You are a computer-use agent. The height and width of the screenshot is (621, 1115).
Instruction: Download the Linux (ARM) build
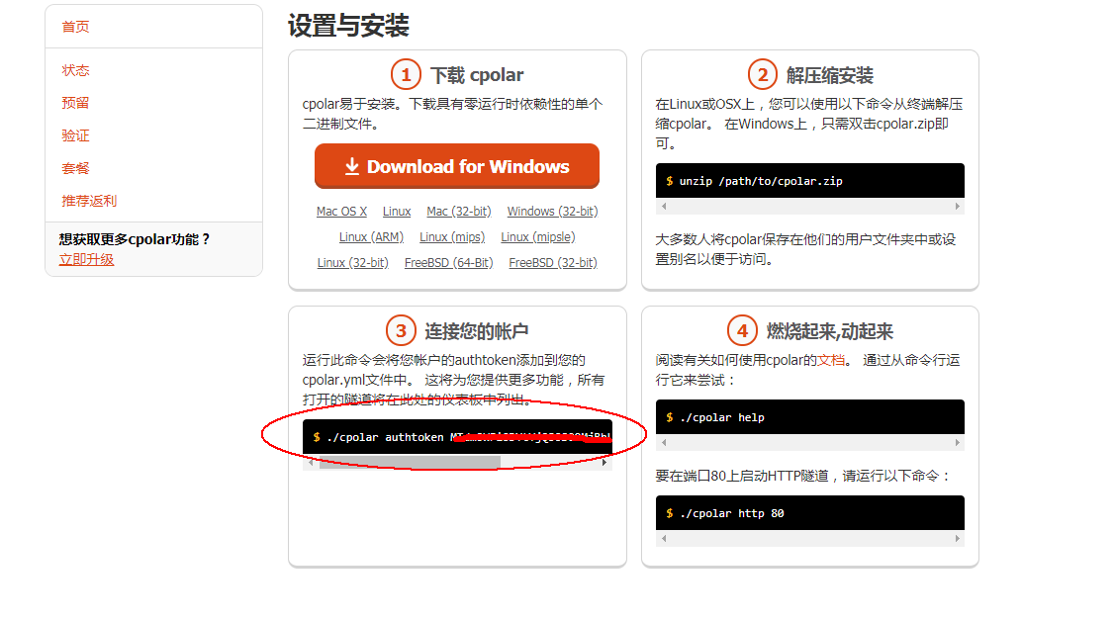[x=371, y=236]
